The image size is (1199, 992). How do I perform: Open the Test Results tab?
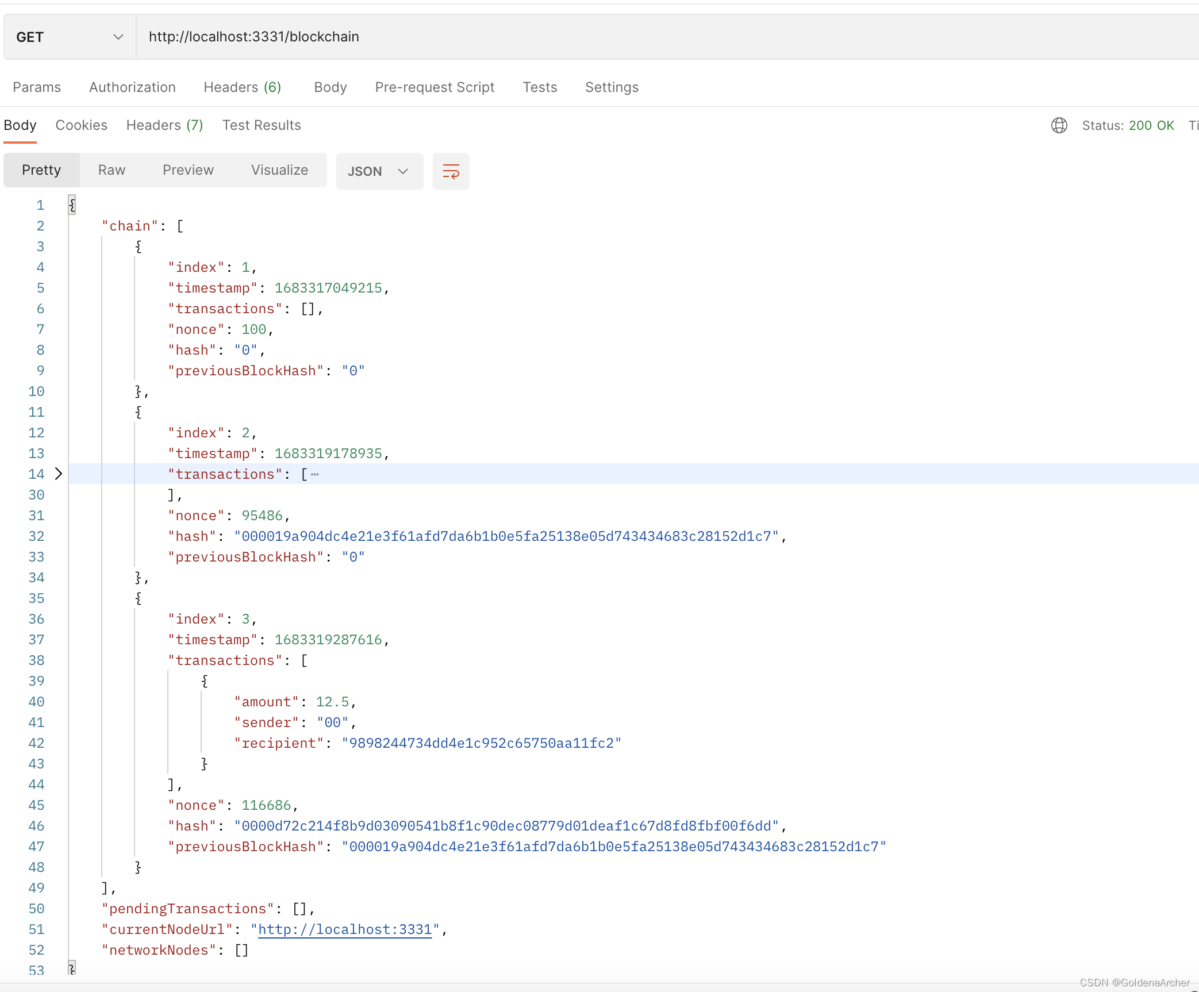click(262, 125)
